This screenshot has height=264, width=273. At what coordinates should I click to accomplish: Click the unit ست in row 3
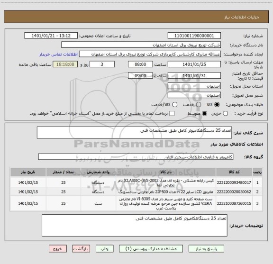tap(98, 203)
